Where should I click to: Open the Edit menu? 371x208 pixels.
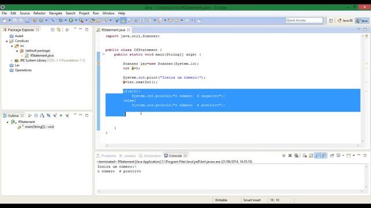point(13,13)
